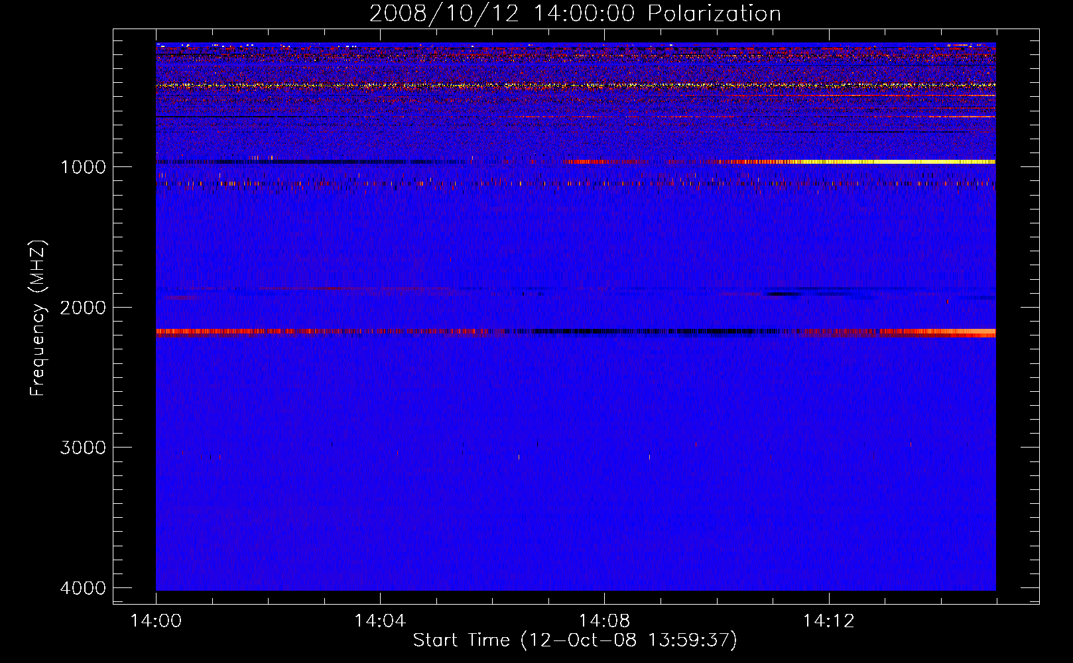This screenshot has width=1073, height=663.
Task: Click the 'Frequency (MHZ)' y-axis label
Action: coord(38,318)
